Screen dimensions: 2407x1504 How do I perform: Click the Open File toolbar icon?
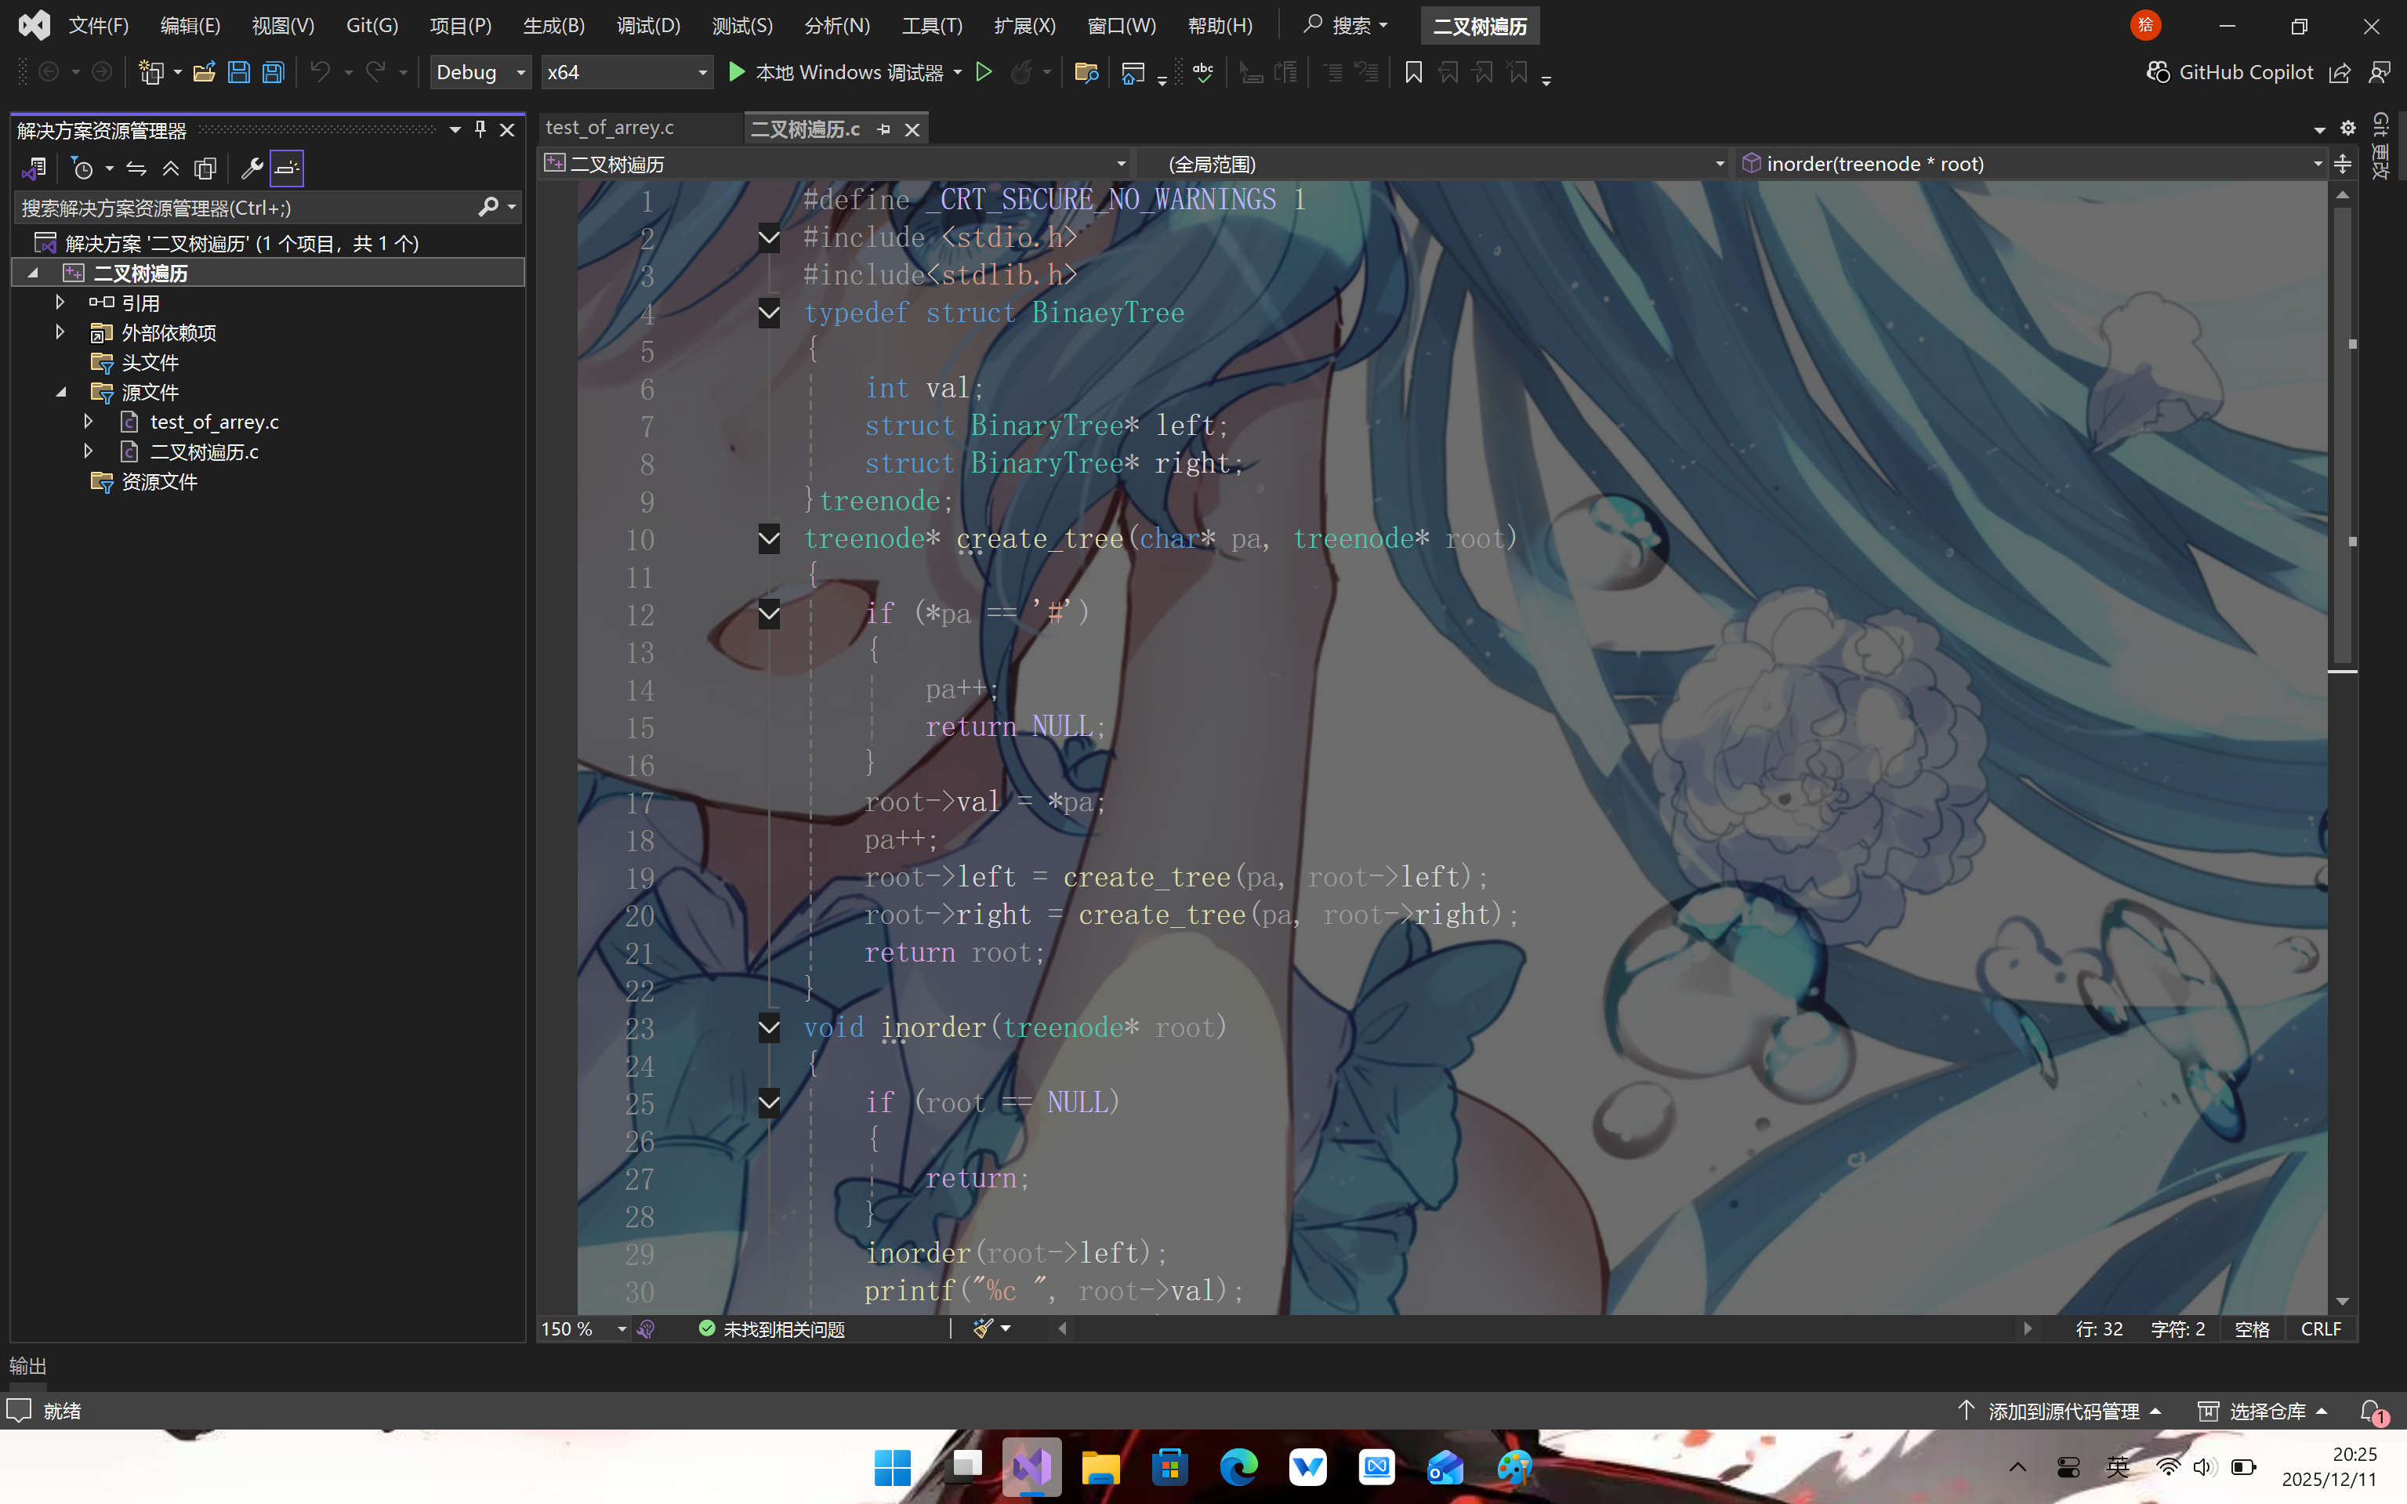pos(204,71)
